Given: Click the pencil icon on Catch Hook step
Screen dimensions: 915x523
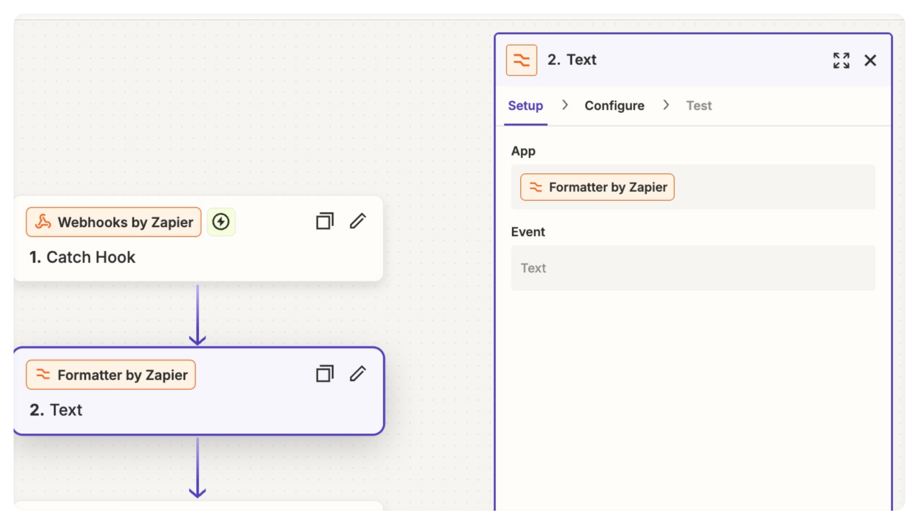Looking at the screenshot, I should 358,221.
